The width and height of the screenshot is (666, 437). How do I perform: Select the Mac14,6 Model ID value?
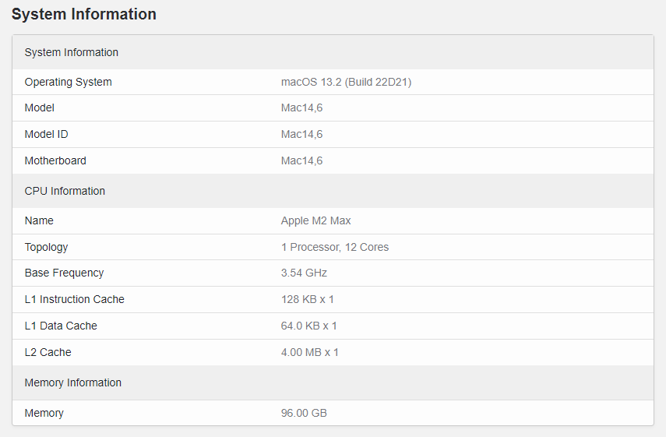[301, 134]
